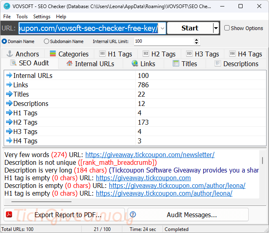Open author/leona link after H1 tag is empty

[164, 193]
